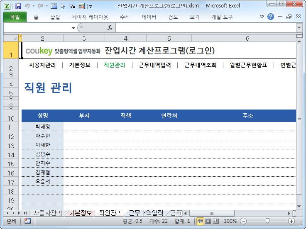Screen dimensions: 306x229
Task: Switch to 근무내역입력 sheet tab
Action: 146,213
